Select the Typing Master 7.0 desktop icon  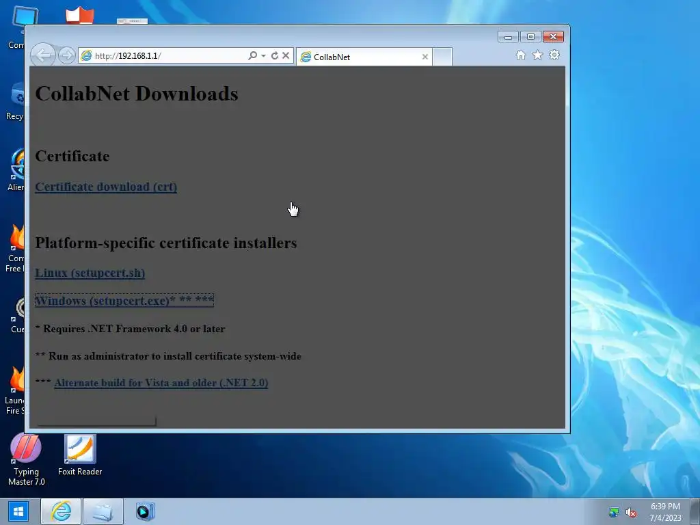pyautogui.click(x=27, y=460)
